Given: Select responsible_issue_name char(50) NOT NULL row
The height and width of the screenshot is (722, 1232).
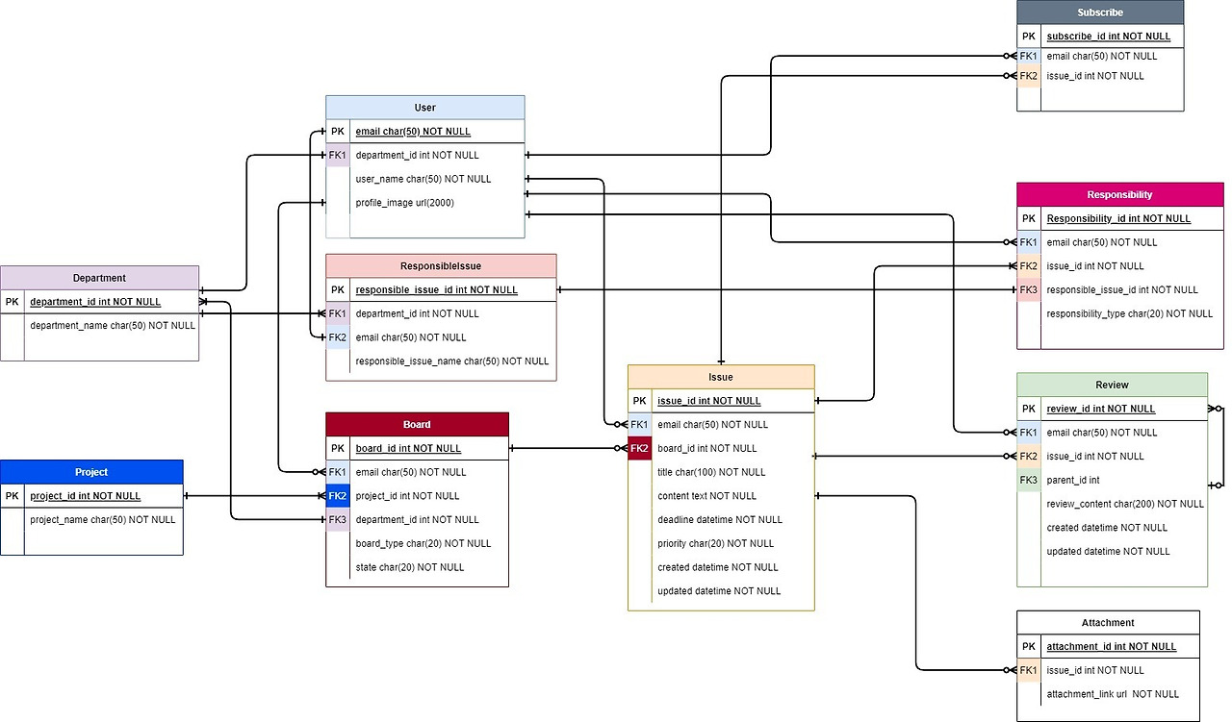Looking at the screenshot, I should pyautogui.click(x=441, y=361).
